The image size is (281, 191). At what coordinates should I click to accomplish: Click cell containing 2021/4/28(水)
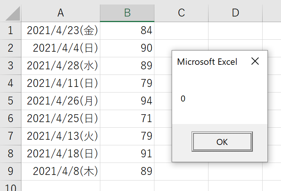[60, 66]
